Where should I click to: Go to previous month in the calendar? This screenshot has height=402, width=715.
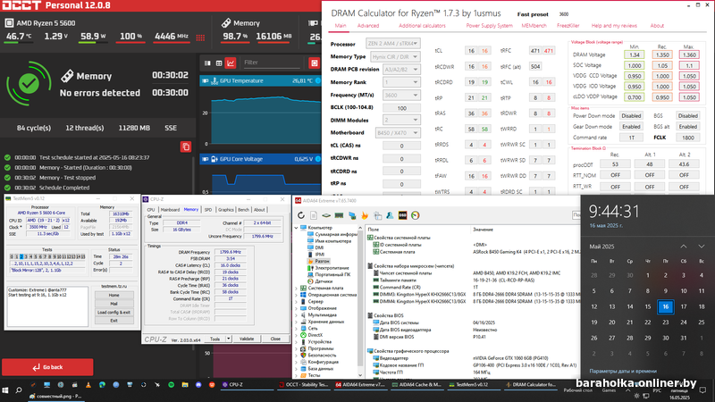(x=684, y=247)
